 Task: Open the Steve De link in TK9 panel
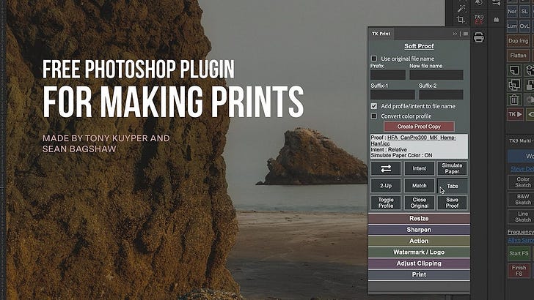[x=522, y=169]
